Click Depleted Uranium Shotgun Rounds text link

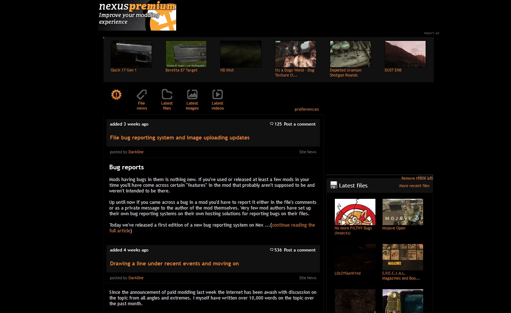coord(346,73)
